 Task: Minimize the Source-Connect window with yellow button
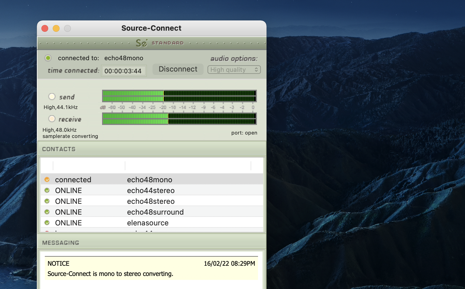56,28
